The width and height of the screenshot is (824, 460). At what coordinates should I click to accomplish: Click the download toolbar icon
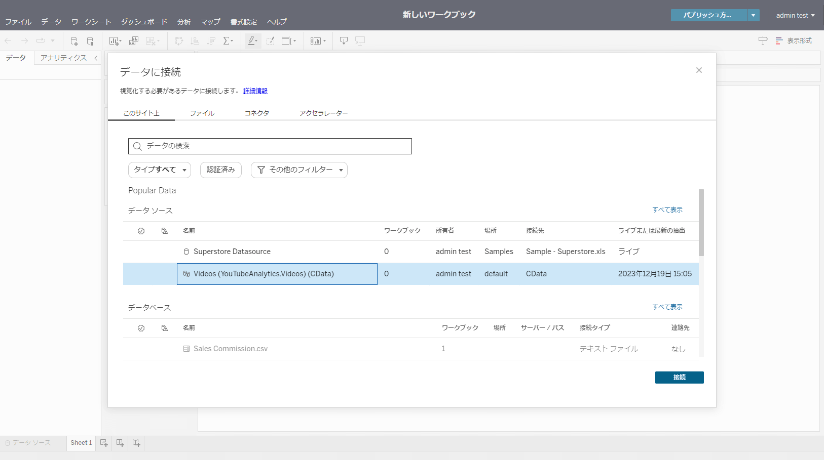coord(344,41)
